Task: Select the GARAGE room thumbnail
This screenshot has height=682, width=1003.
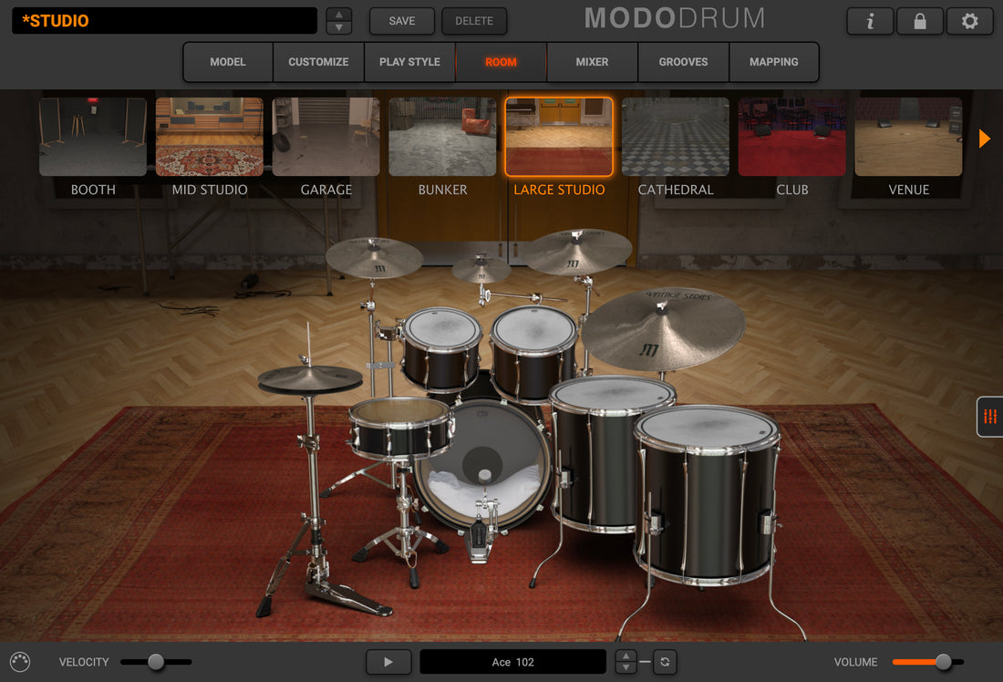Action: pyautogui.click(x=326, y=137)
